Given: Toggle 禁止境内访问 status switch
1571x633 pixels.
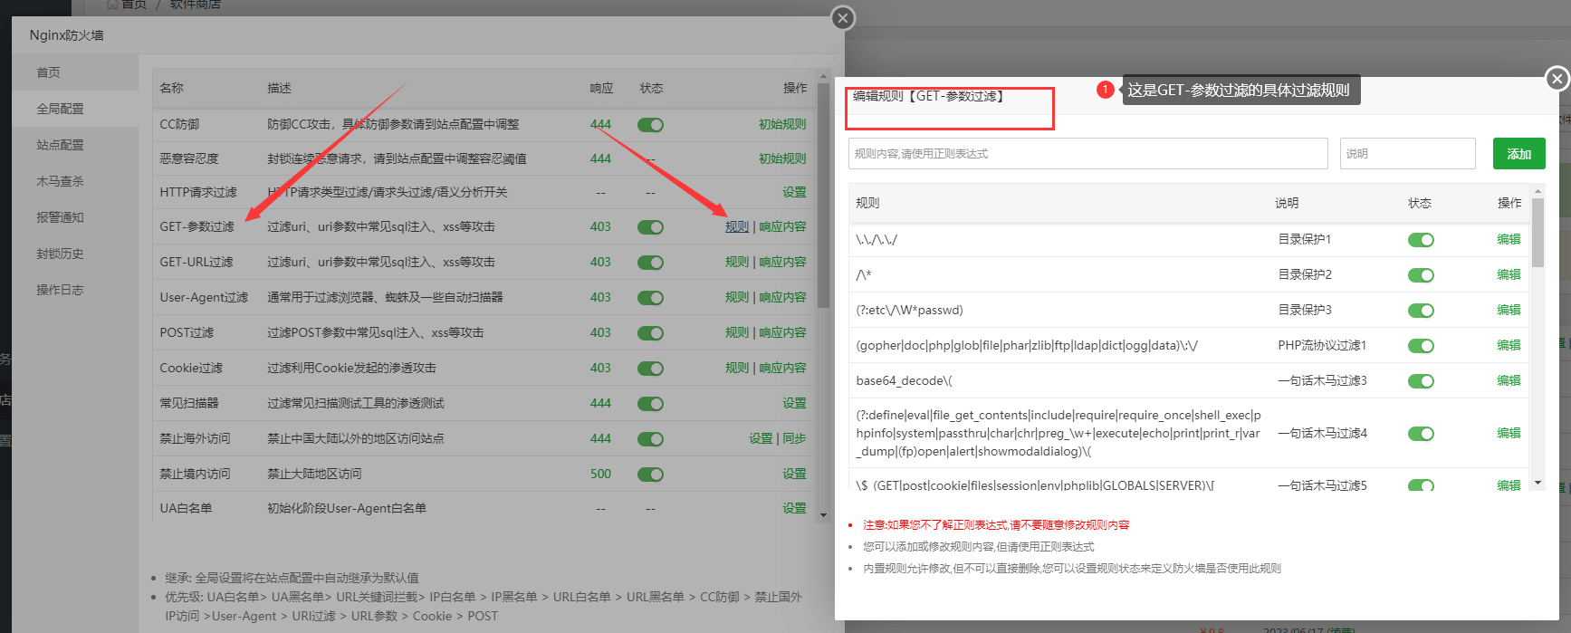Looking at the screenshot, I should coord(650,475).
